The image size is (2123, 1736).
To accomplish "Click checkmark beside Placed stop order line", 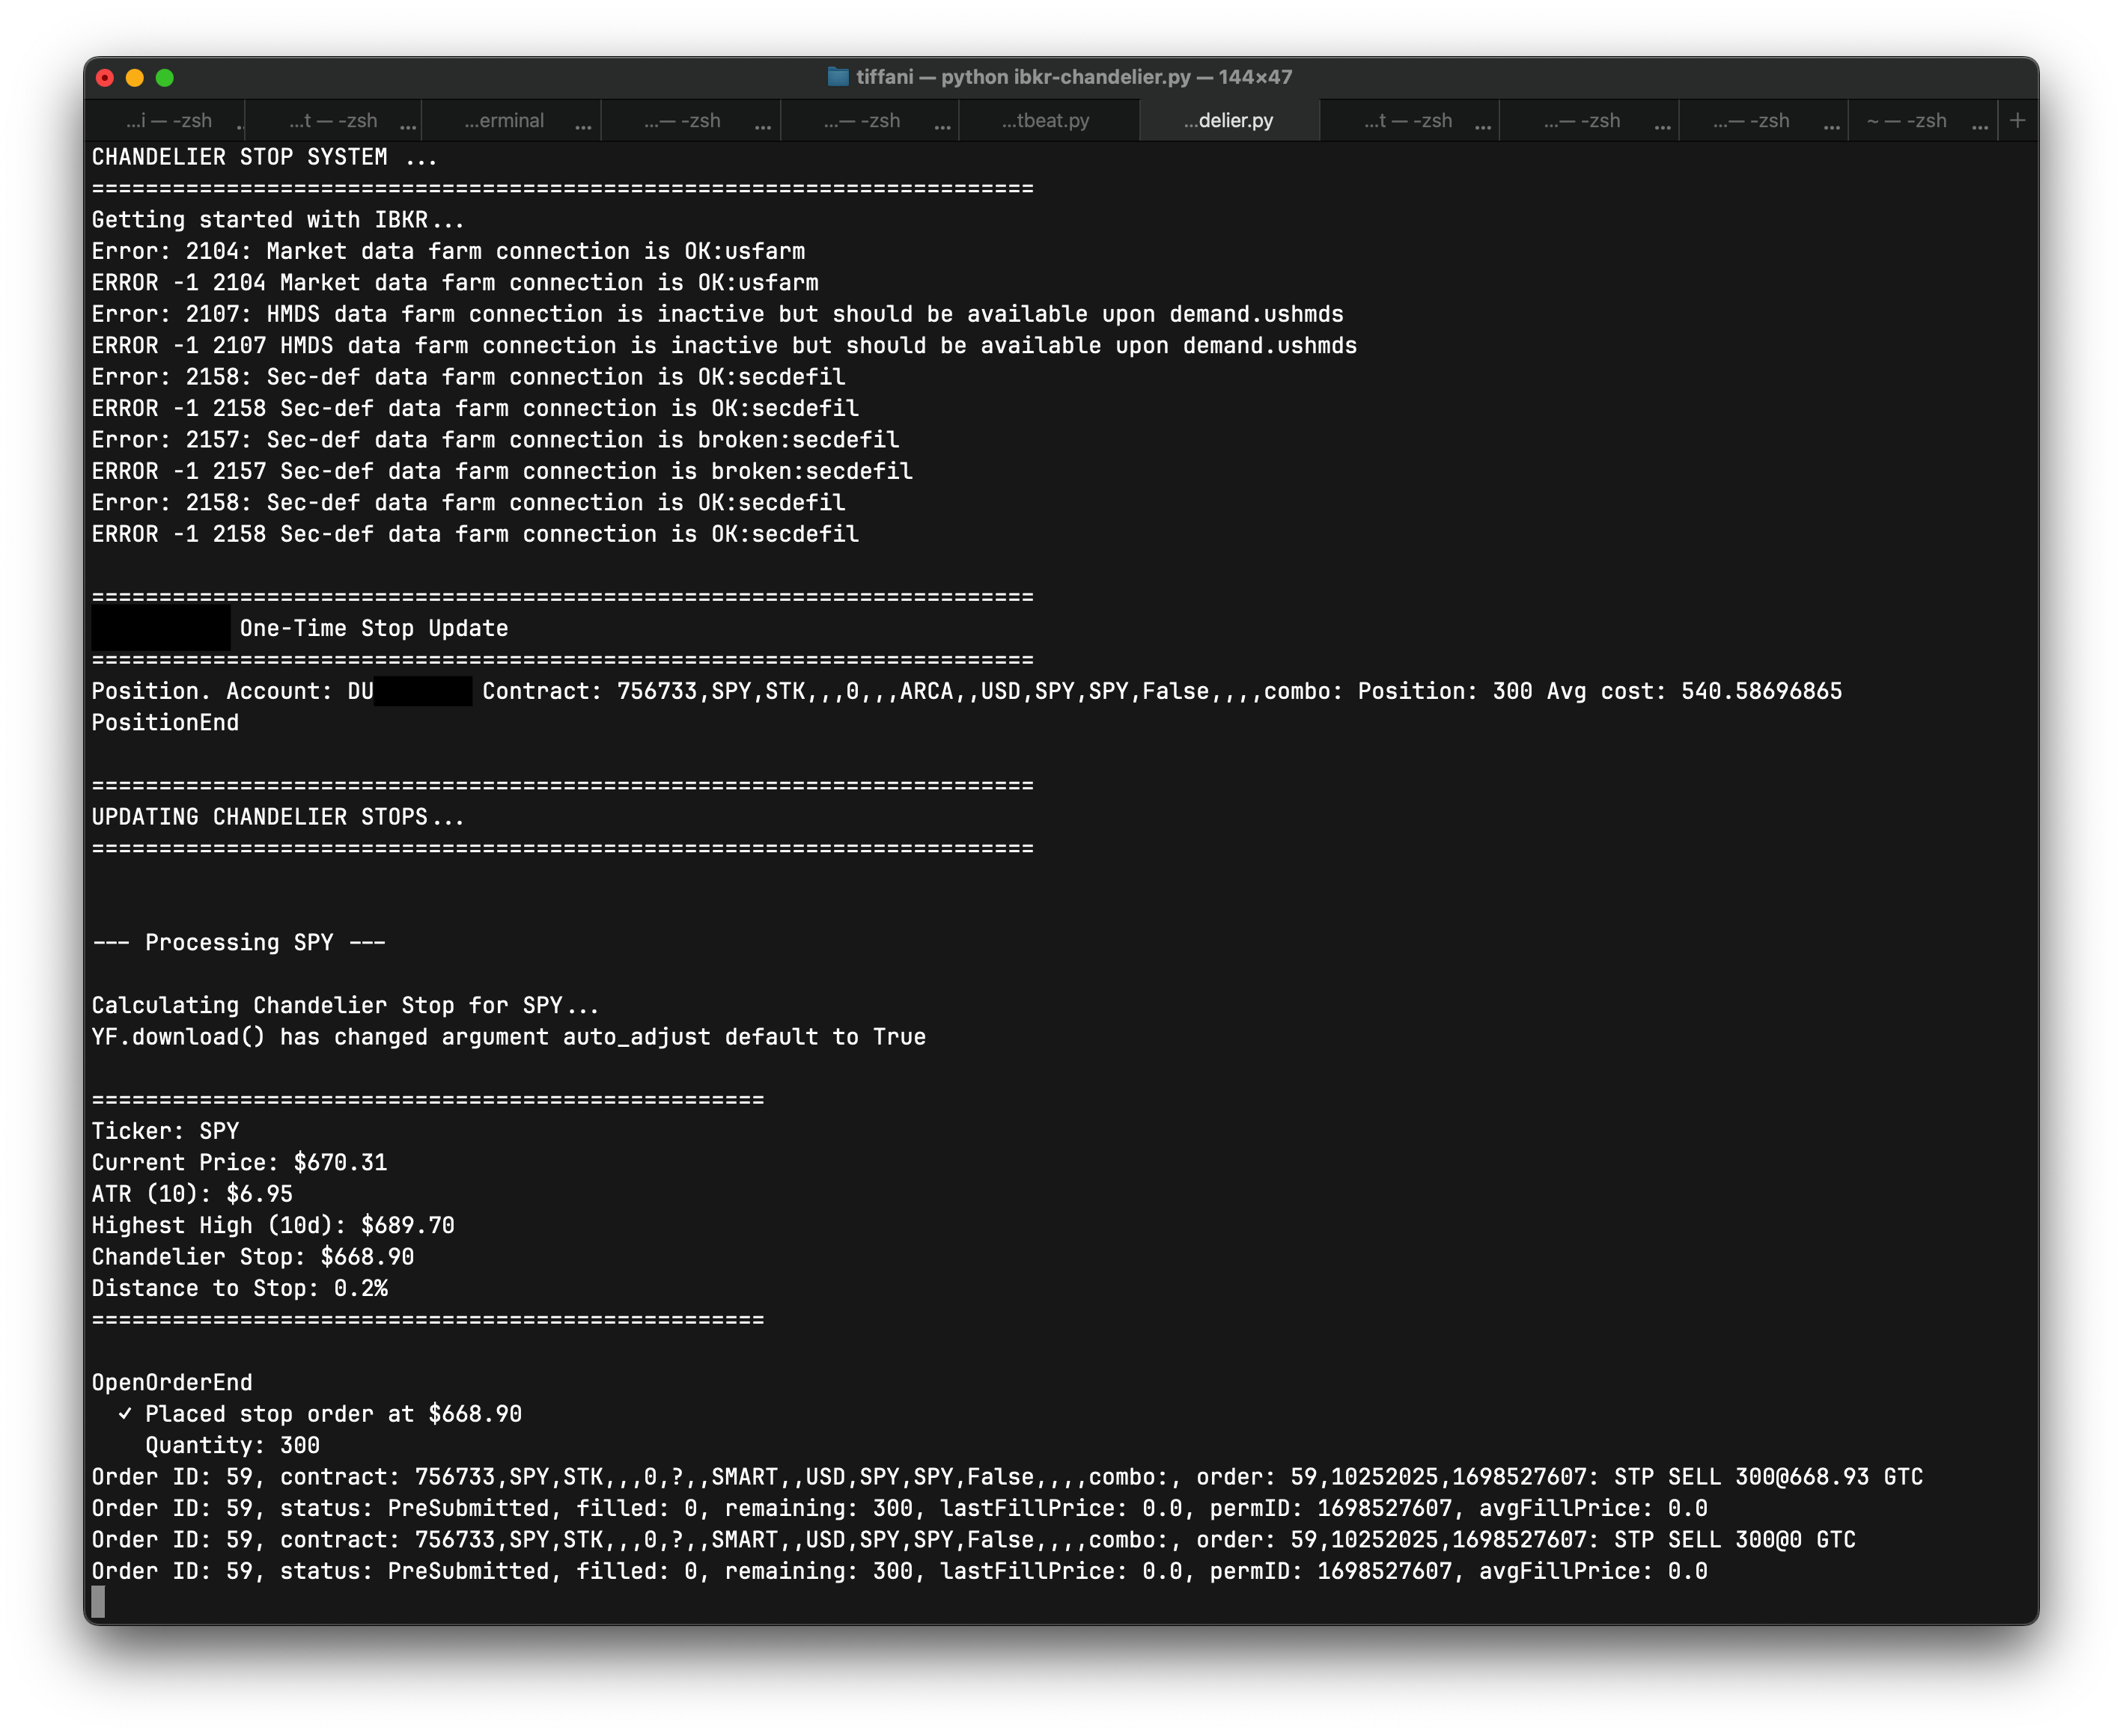I will (x=125, y=1414).
